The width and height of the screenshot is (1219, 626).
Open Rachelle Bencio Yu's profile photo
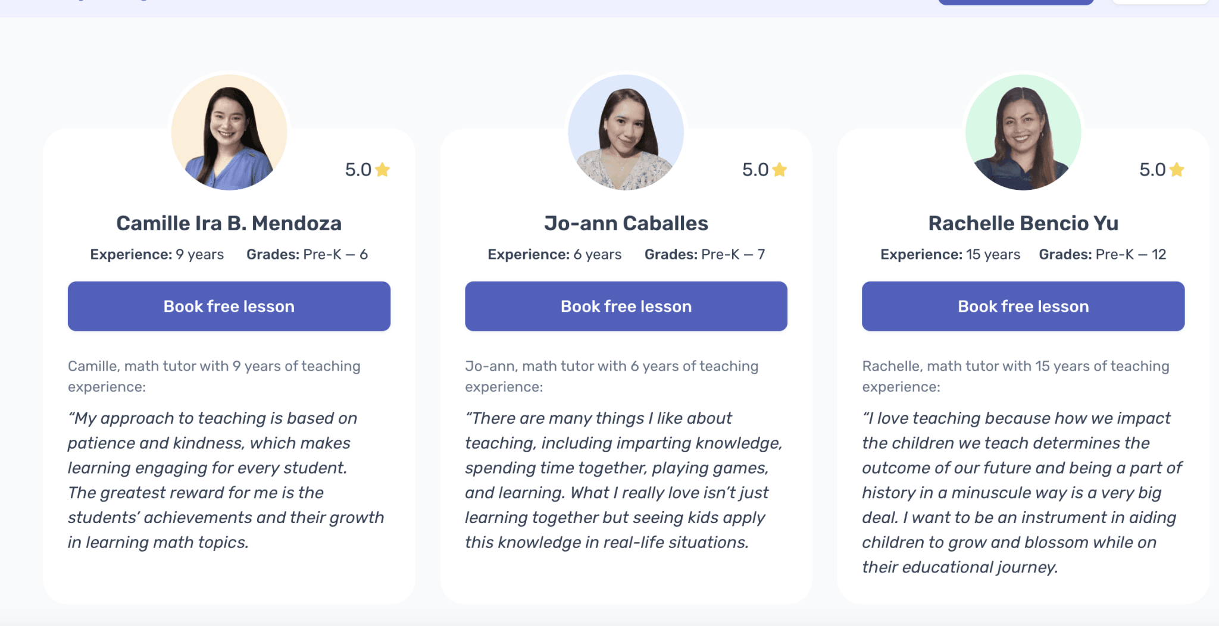pyautogui.click(x=1023, y=132)
